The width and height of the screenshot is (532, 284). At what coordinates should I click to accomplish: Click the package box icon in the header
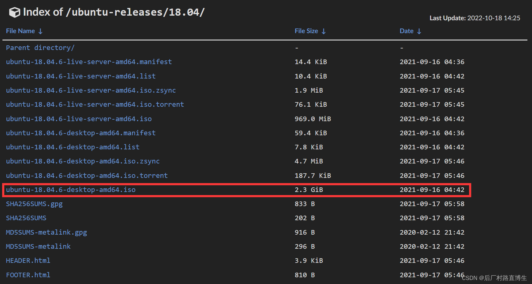tap(14, 12)
